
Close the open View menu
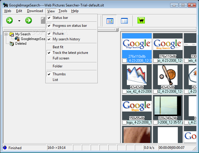point(51,11)
